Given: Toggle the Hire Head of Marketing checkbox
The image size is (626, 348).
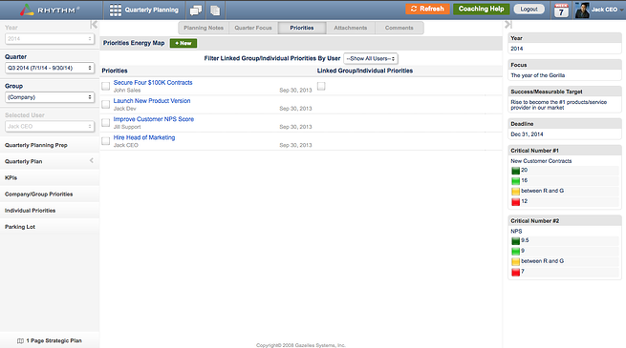Looking at the screenshot, I should coord(106,141).
